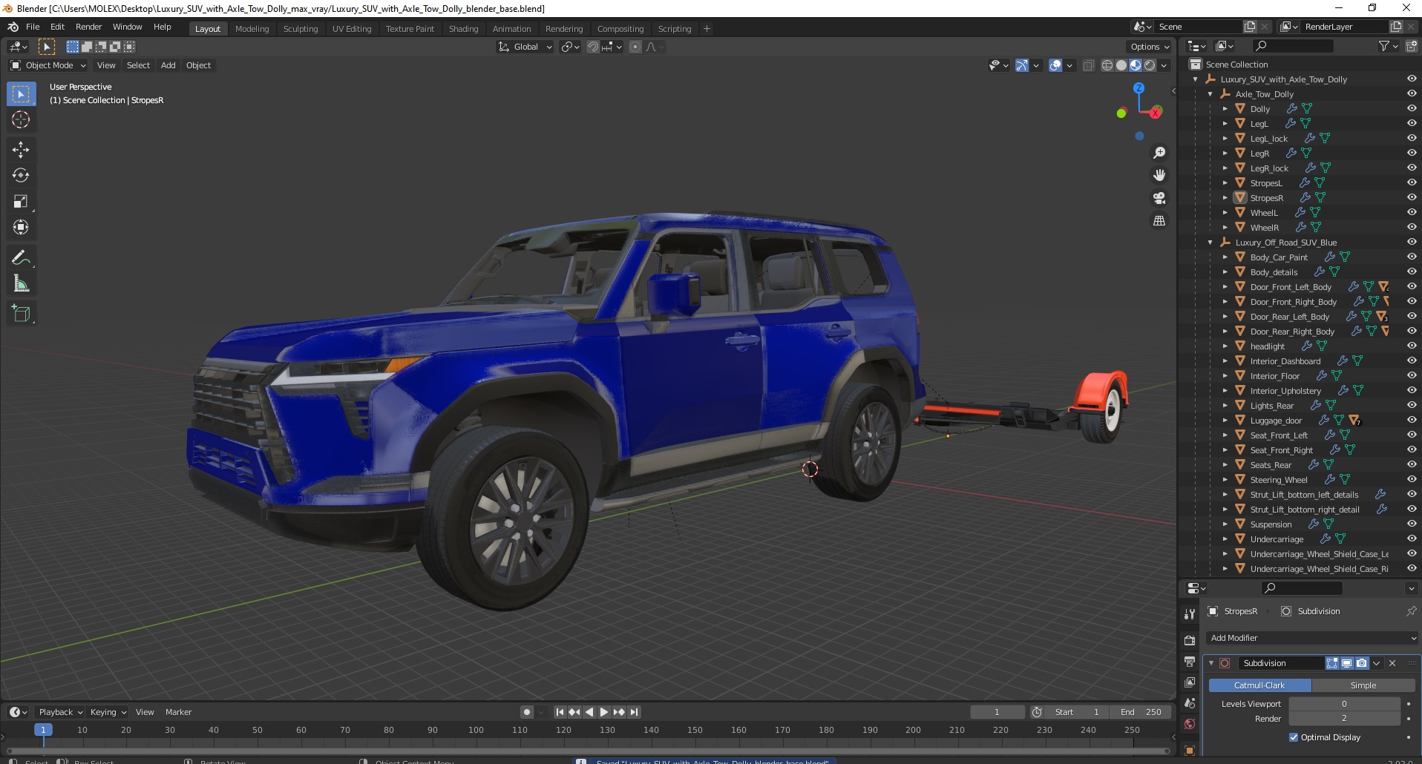Hide the StropesR object in outliner
This screenshot has height=764, width=1422.
(1412, 197)
